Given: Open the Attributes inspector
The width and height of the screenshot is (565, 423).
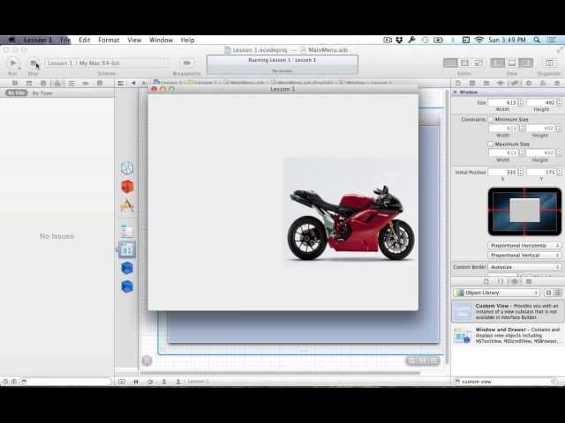Looking at the screenshot, I should pyautogui.click(x=501, y=83).
